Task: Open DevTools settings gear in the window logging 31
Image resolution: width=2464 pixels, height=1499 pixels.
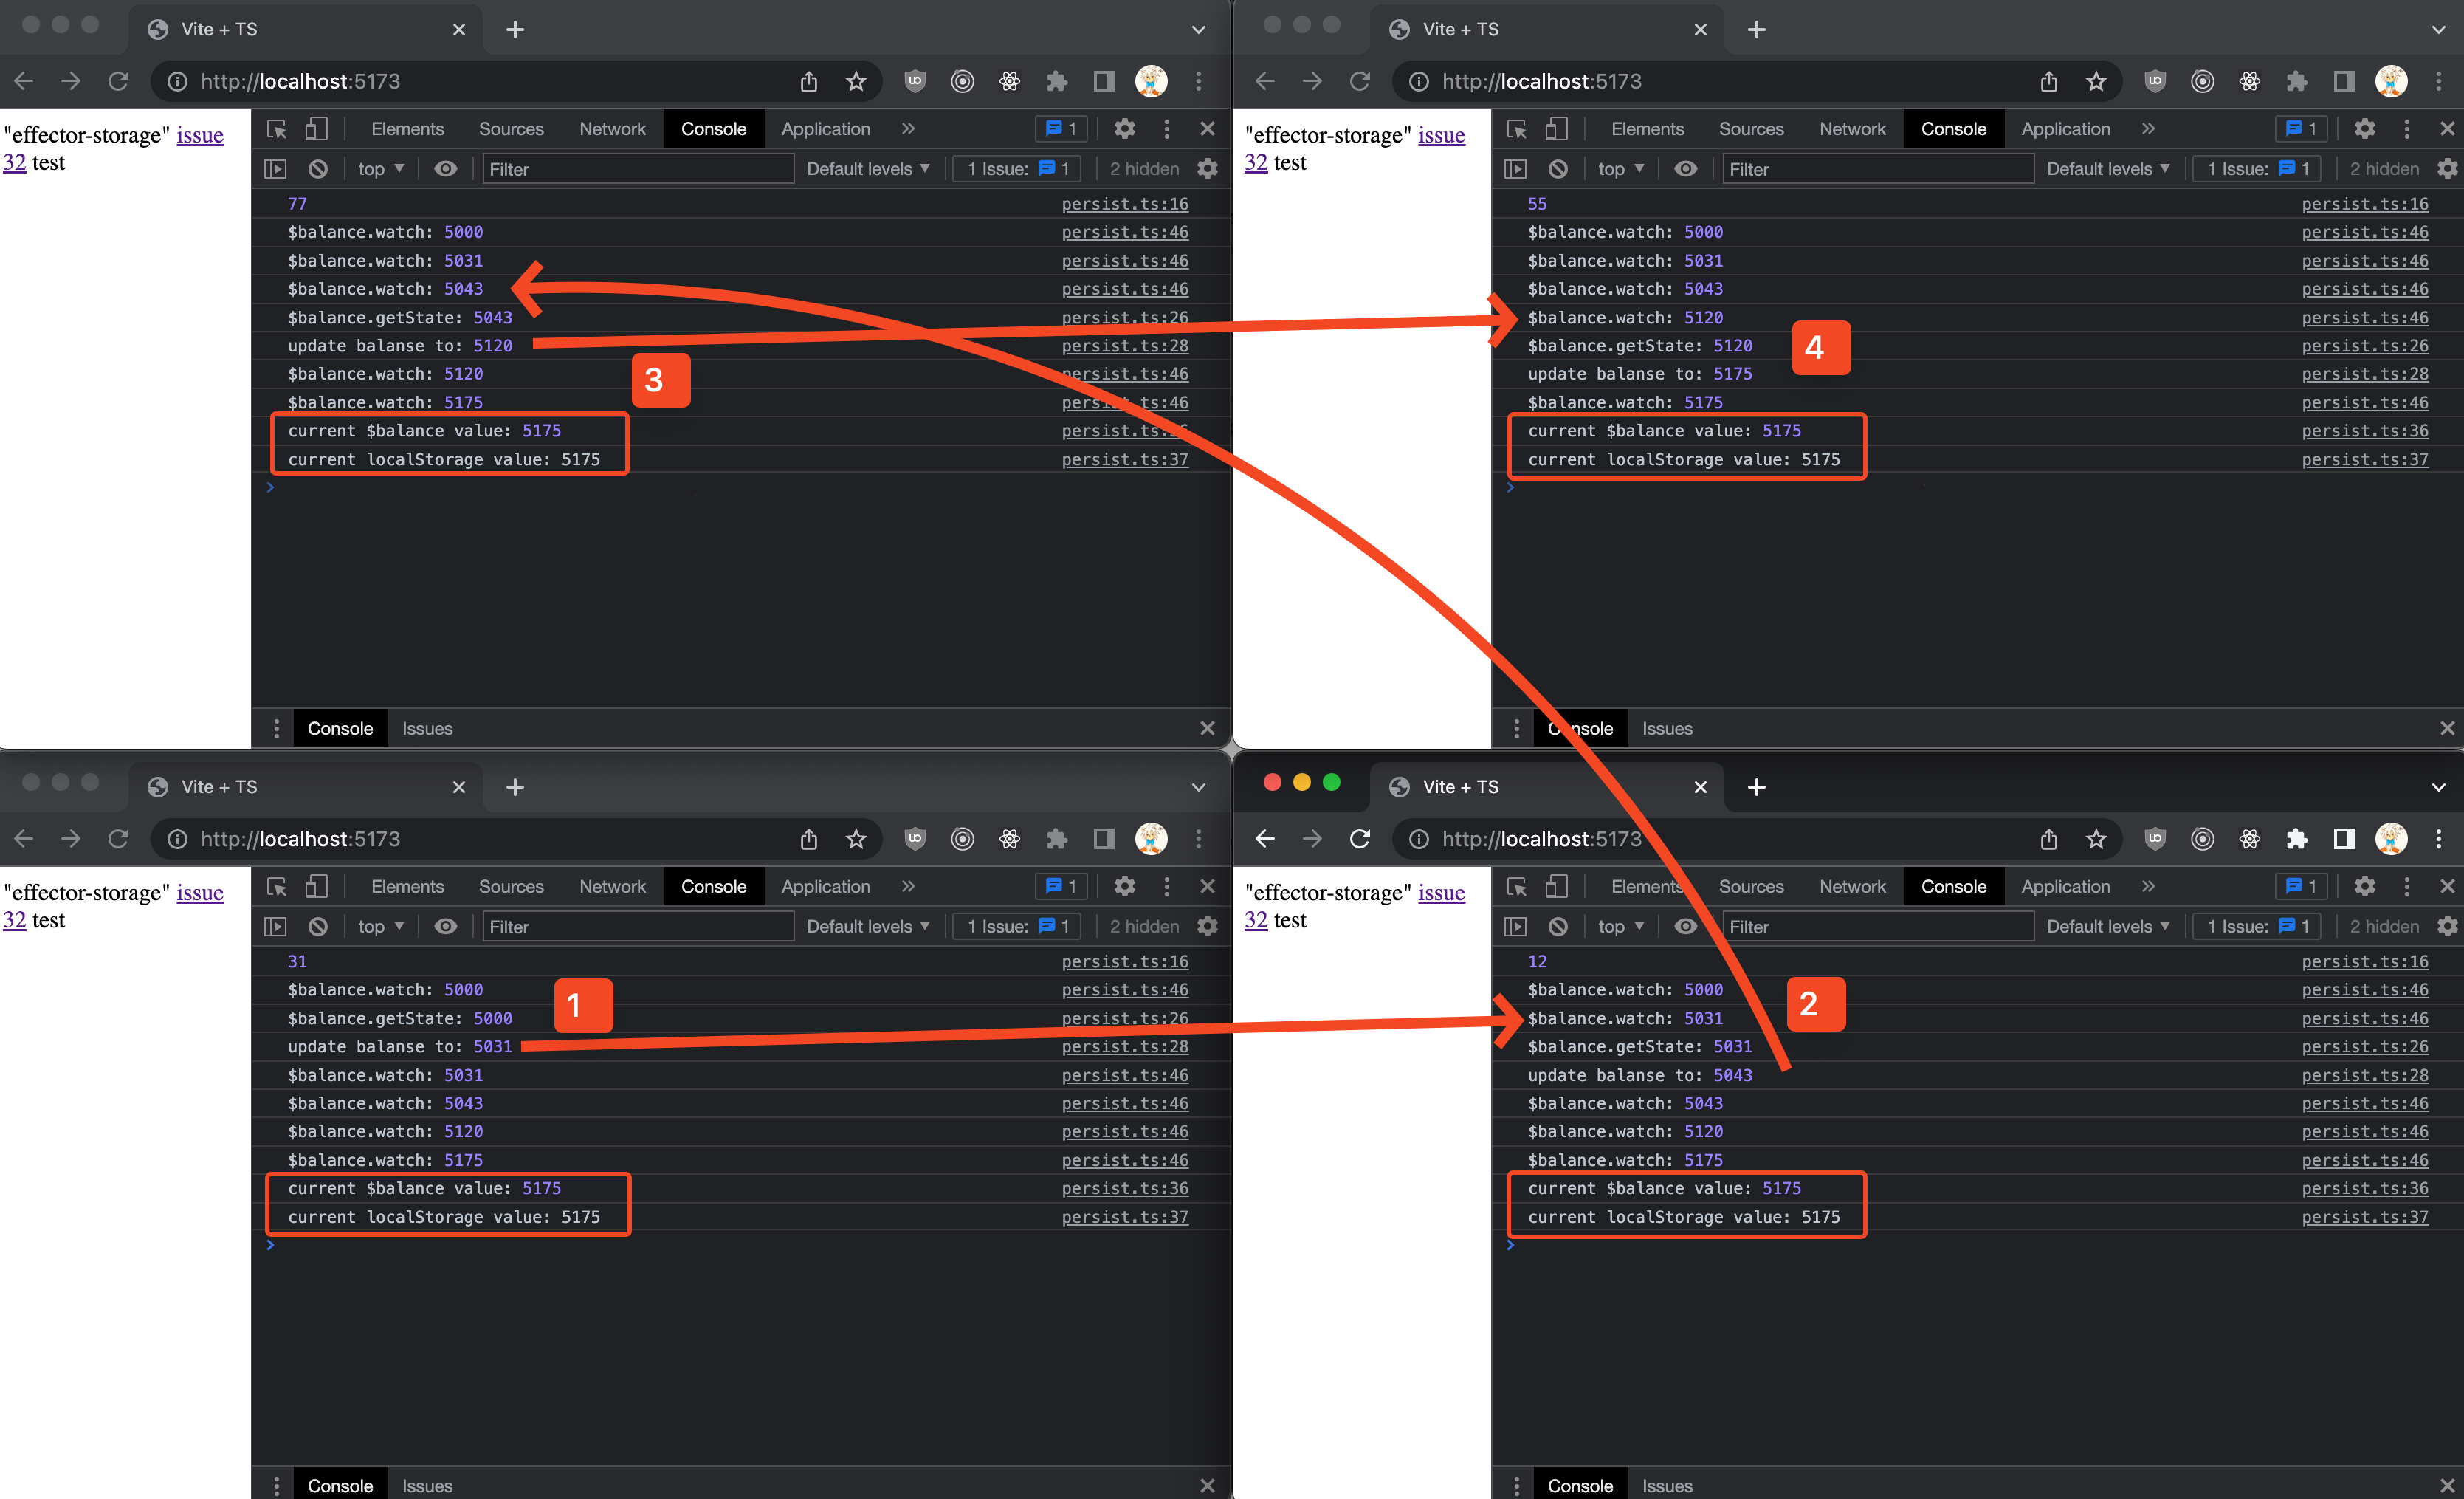Action: [x=1124, y=887]
